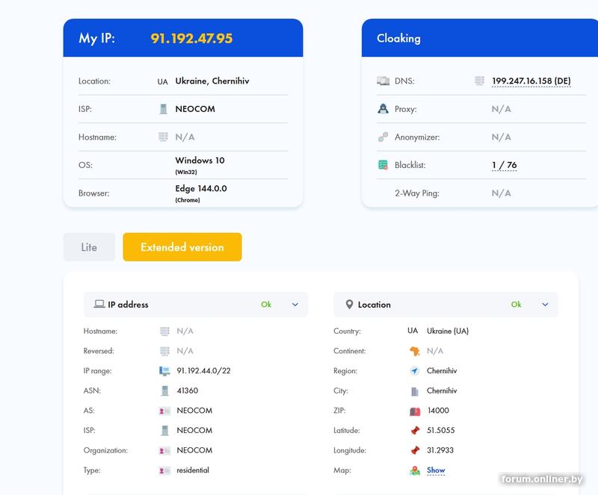598x495 pixels.
Task: Switch to the Lite tab
Action: click(x=89, y=247)
